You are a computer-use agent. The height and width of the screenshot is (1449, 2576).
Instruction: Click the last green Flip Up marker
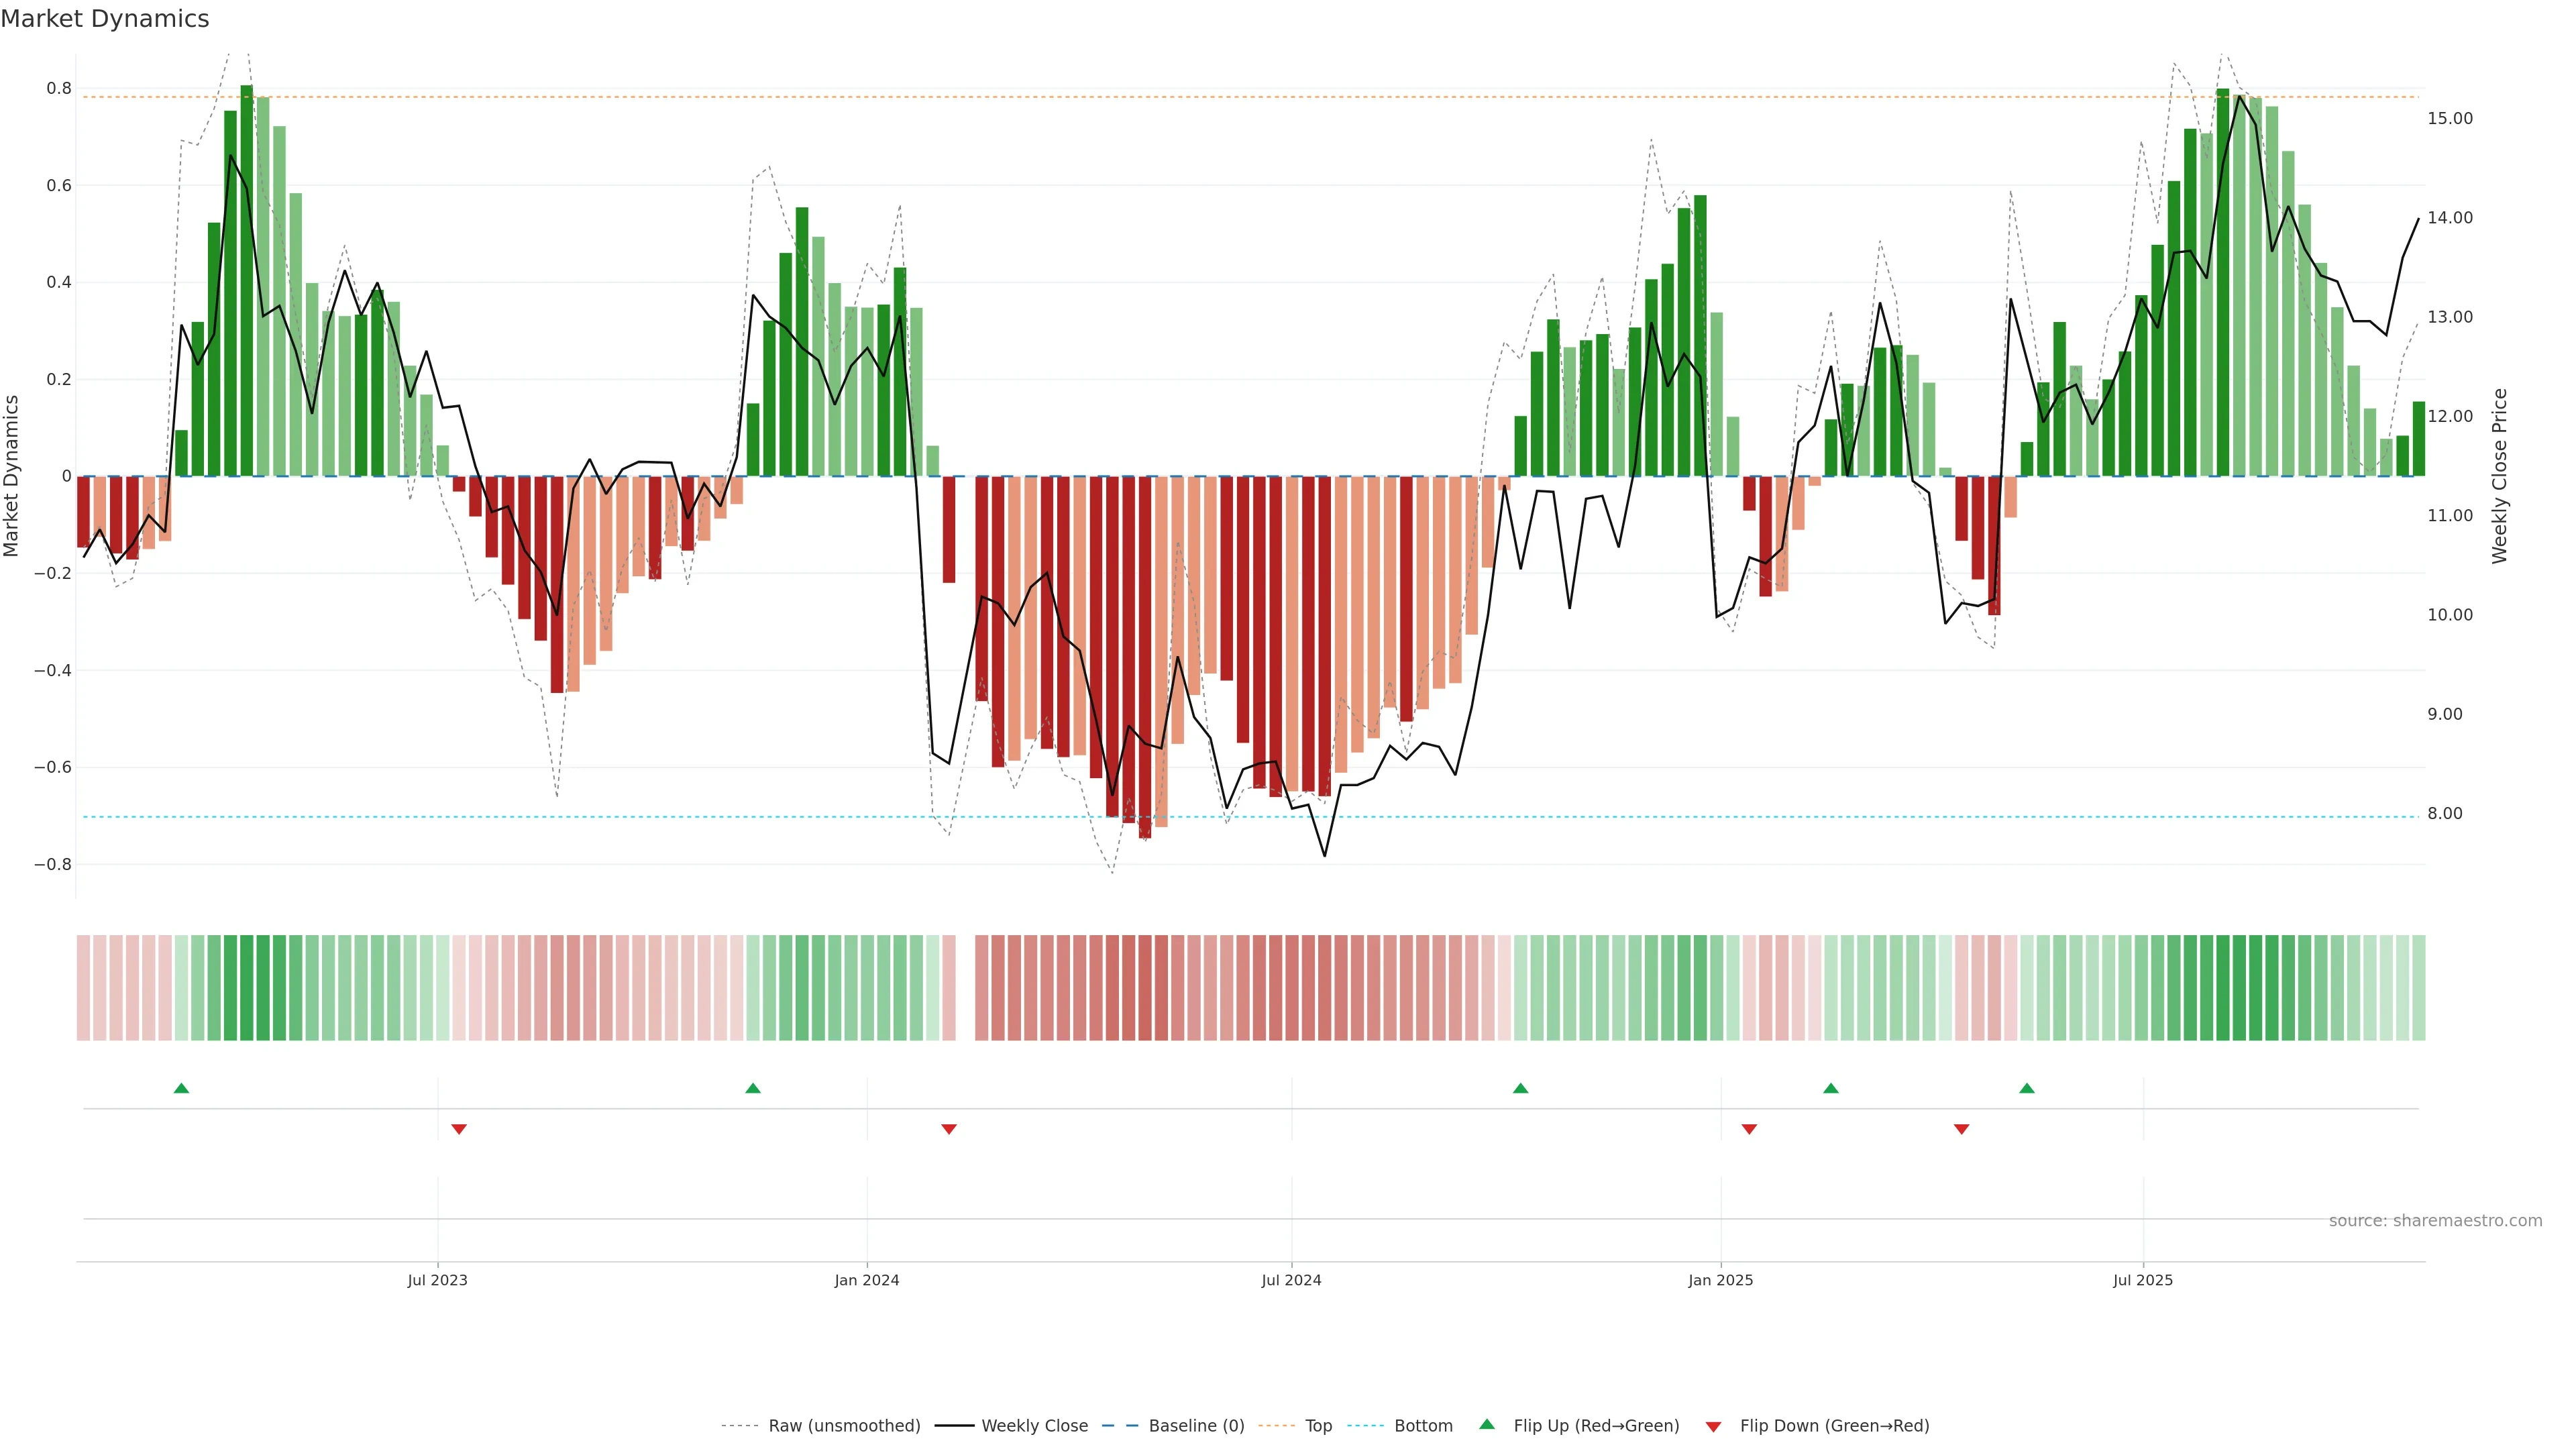2027,1088
